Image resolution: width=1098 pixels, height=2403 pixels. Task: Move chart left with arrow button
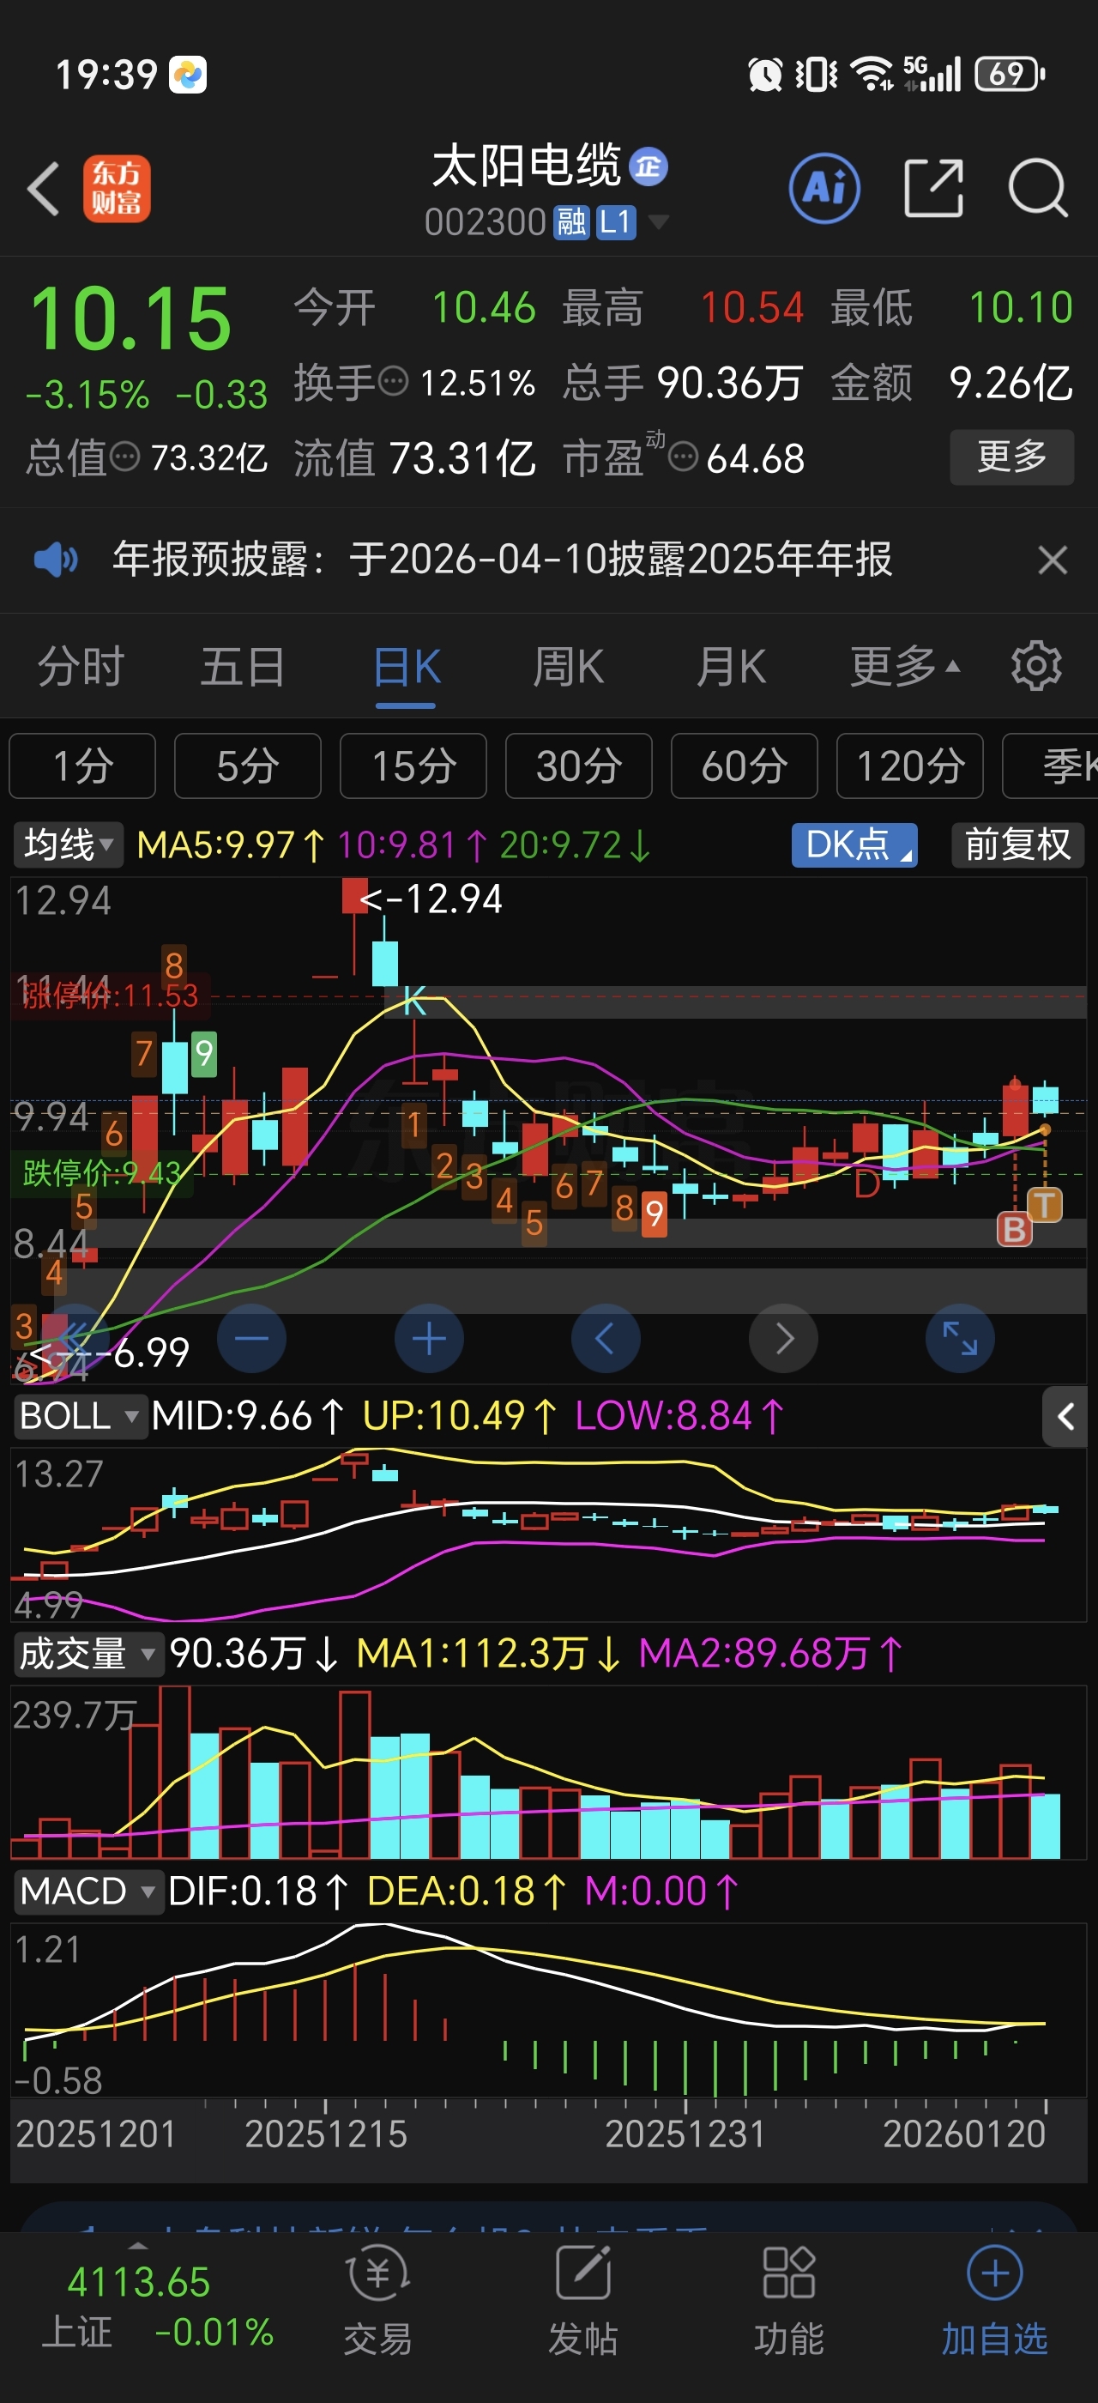point(606,1339)
